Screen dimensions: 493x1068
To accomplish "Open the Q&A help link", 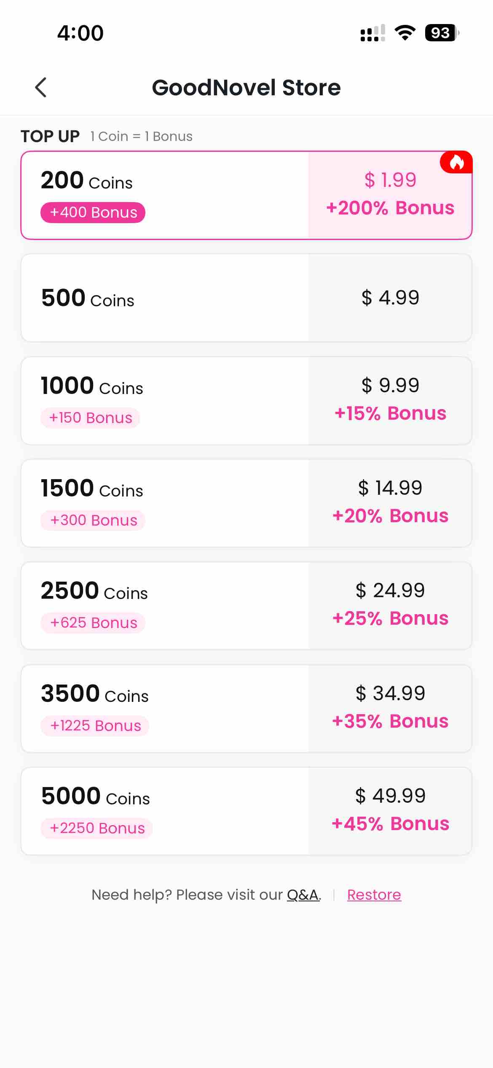I will pyautogui.click(x=303, y=895).
